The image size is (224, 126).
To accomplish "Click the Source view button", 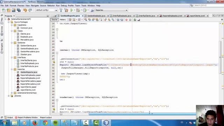I will [54, 20].
